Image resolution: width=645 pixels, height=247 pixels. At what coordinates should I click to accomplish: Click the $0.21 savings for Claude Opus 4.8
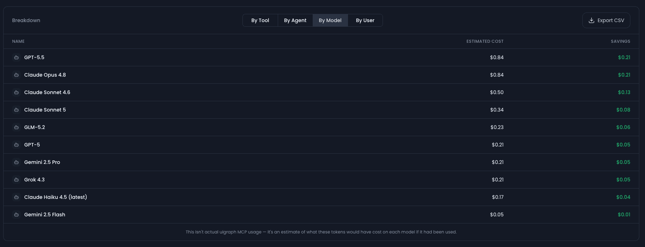(x=624, y=75)
